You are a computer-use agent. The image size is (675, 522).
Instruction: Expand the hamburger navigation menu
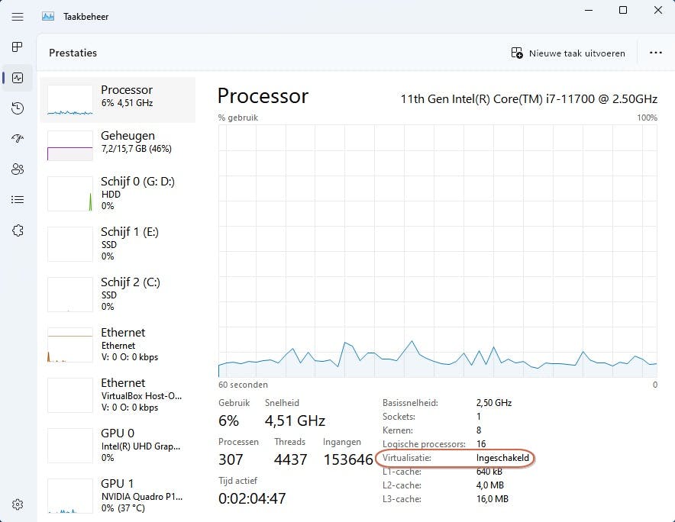point(18,16)
